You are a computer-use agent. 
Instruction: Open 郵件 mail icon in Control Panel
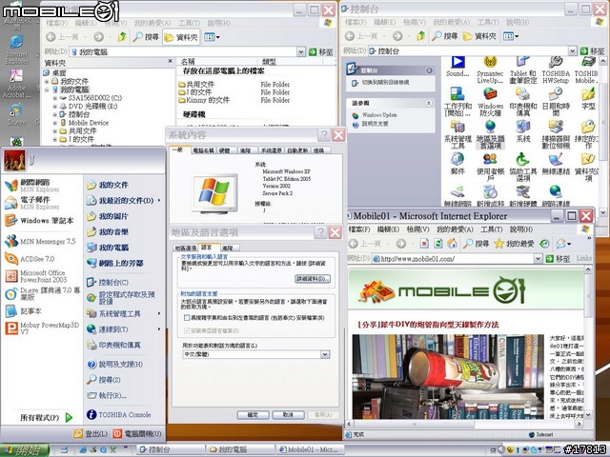click(x=457, y=164)
